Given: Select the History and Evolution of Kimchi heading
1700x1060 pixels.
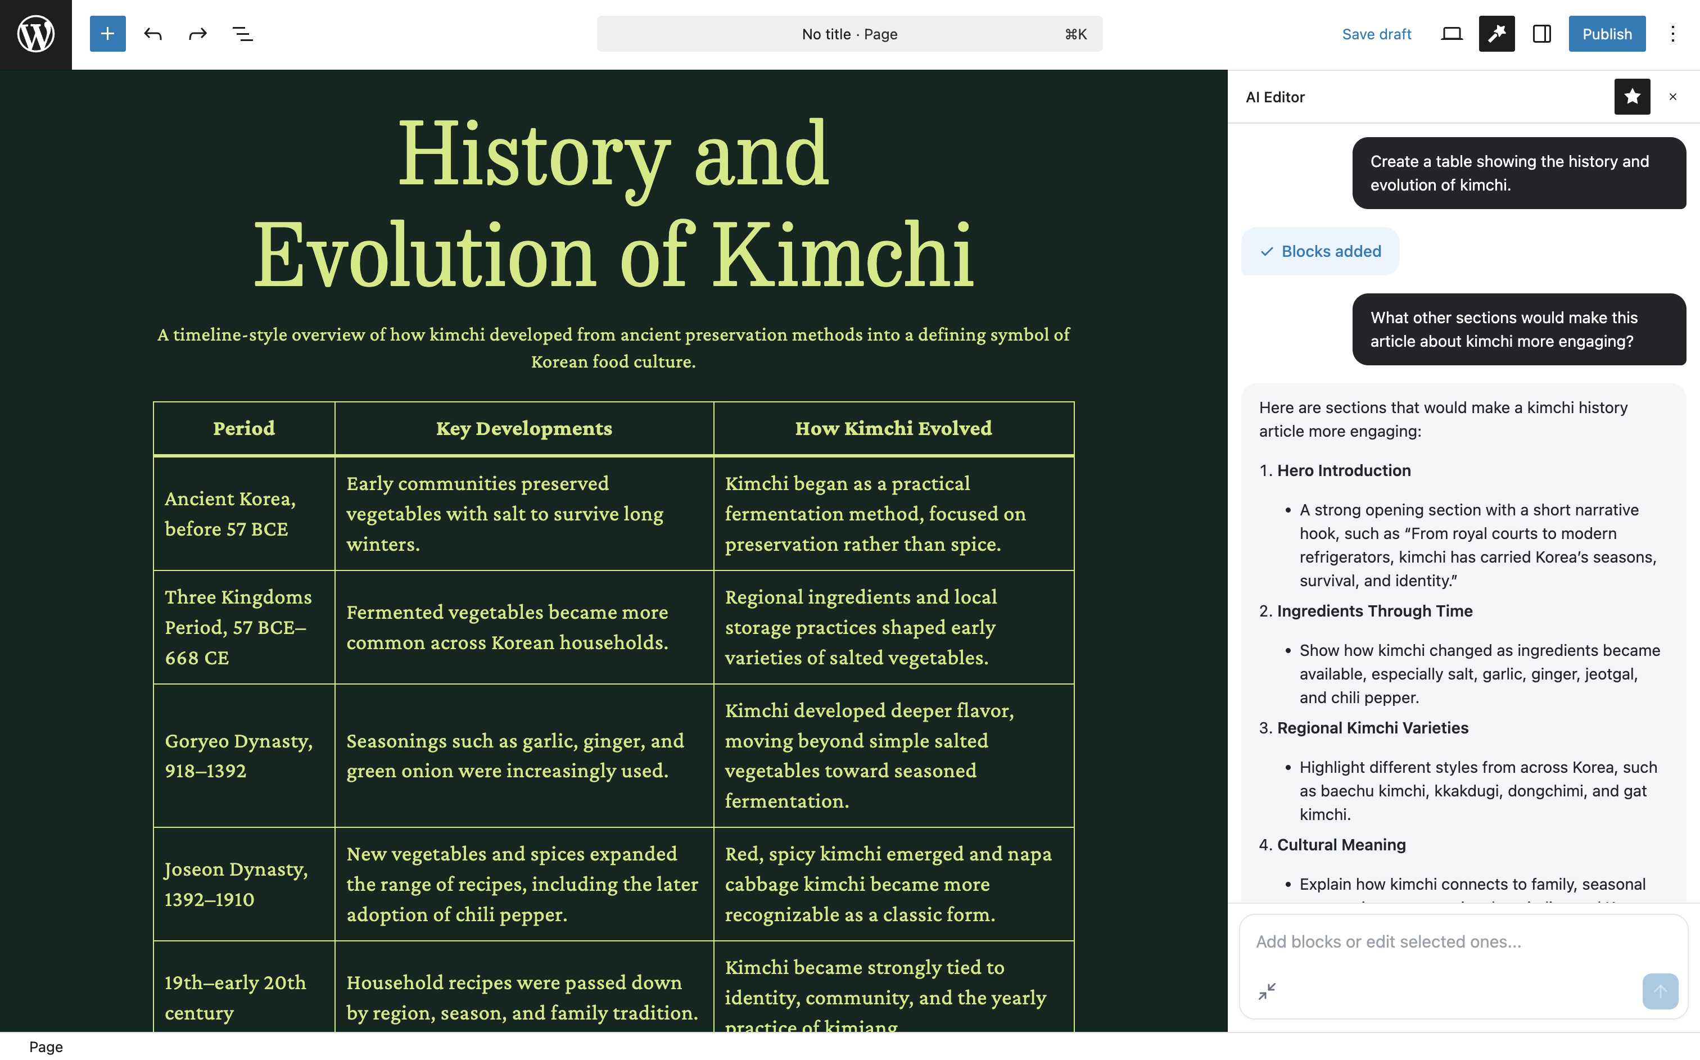Looking at the screenshot, I should pos(613,203).
